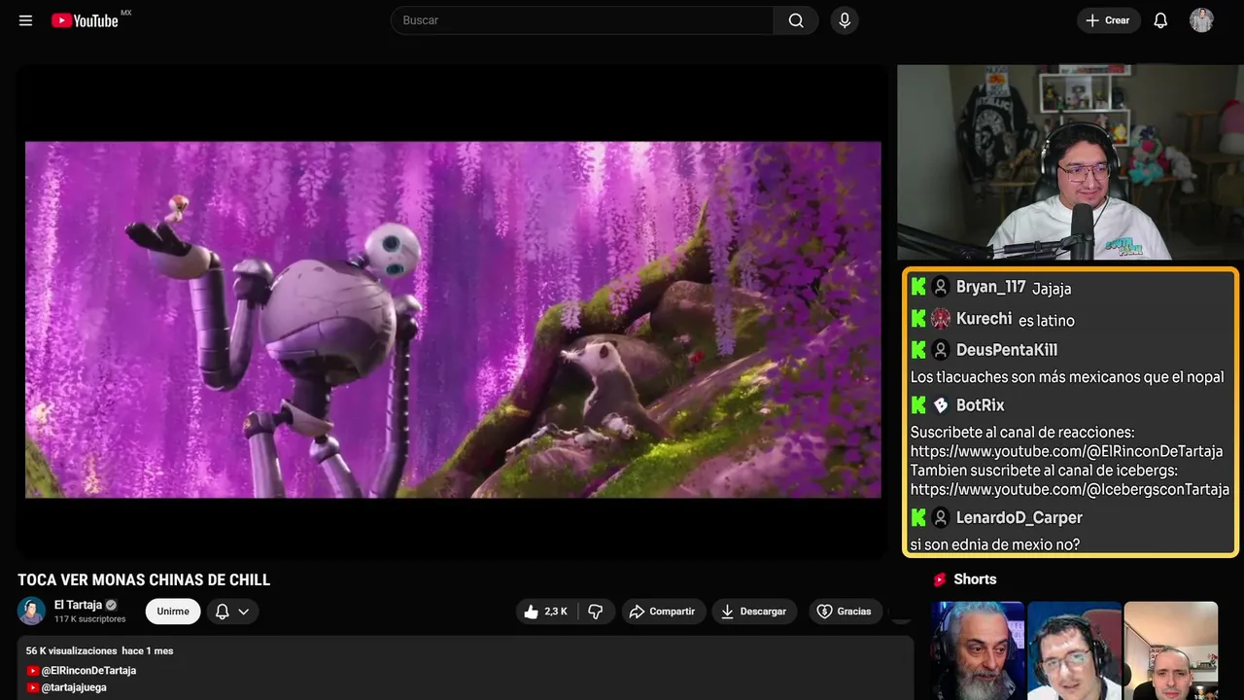
Task: Click the user avatar beside LenardoD_Carper
Action: 941,517
